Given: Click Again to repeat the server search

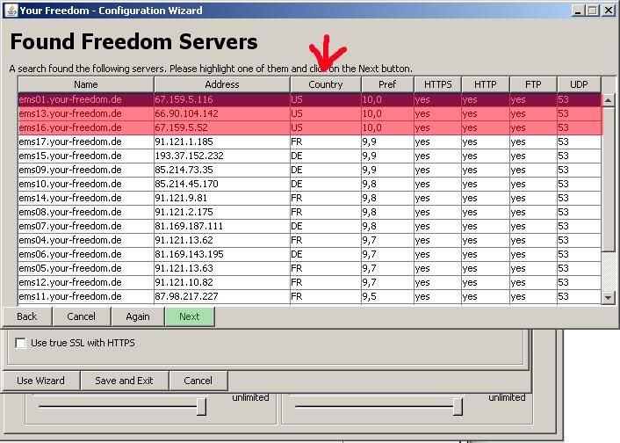Looking at the screenshot, I should pyautogui.click(x=138, y=316).
